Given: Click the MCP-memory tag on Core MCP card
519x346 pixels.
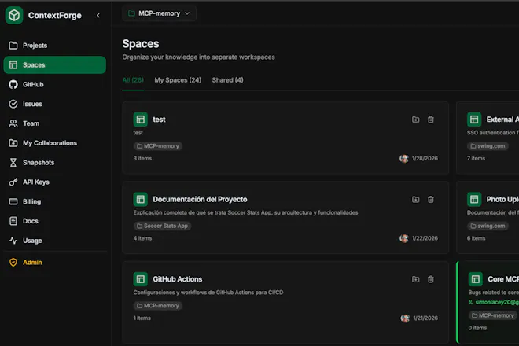Looking at the screenshot, I should [x=493, y=315].
